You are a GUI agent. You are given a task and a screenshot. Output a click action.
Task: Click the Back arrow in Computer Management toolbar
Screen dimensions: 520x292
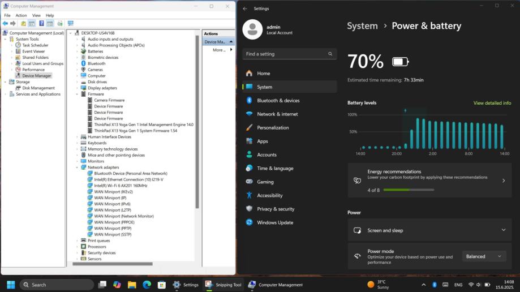click(x=5, y=24)
